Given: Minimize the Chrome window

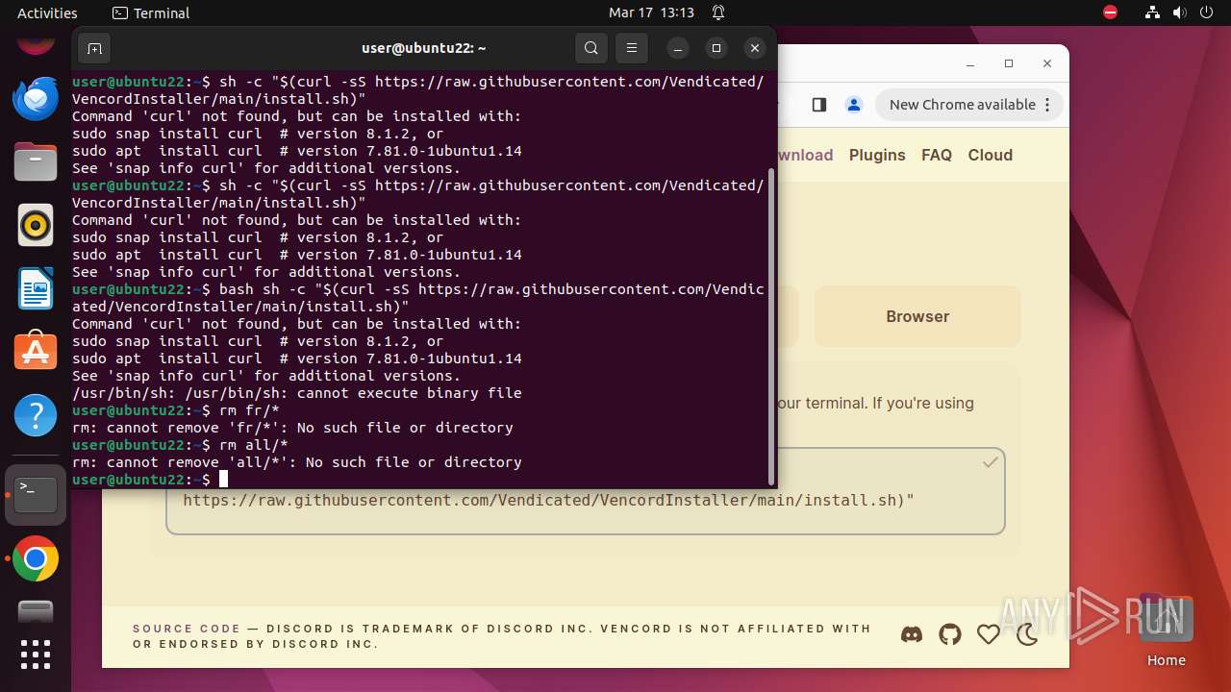Looking at the screenshot, I should pos(969,63).
